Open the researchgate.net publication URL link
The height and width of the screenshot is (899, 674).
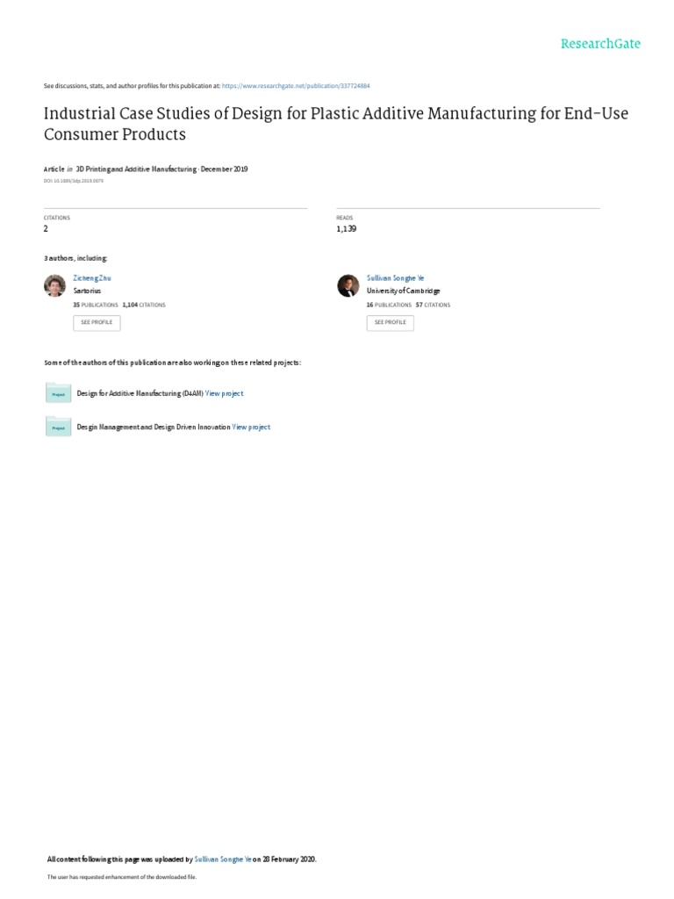296,86
